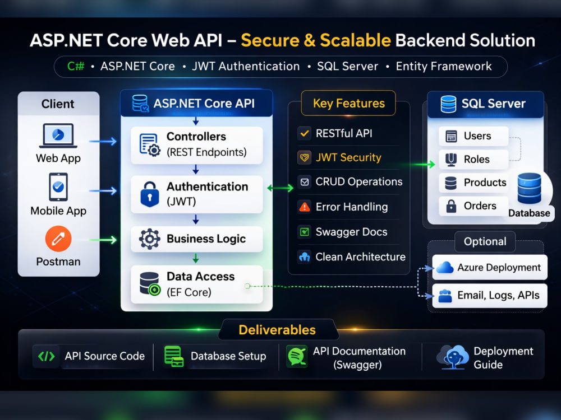Click the Users table icon
This screenshot has width=561, height=420.
(451, 137)
